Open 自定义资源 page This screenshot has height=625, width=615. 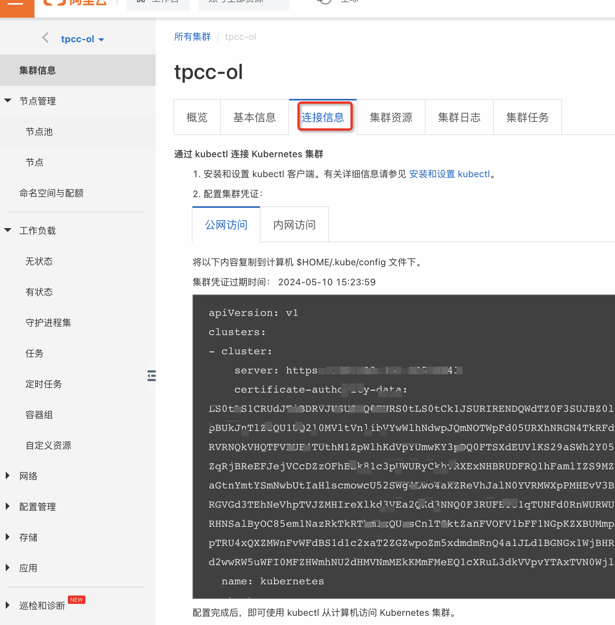[x=48, y=446]
